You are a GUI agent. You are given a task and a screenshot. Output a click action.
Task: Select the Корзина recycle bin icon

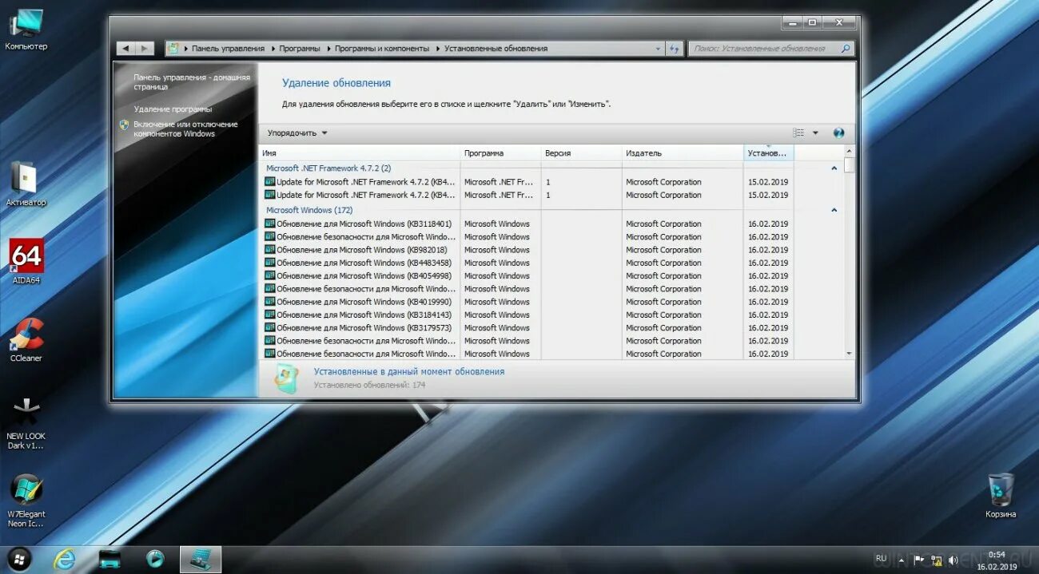[1001, 496]
